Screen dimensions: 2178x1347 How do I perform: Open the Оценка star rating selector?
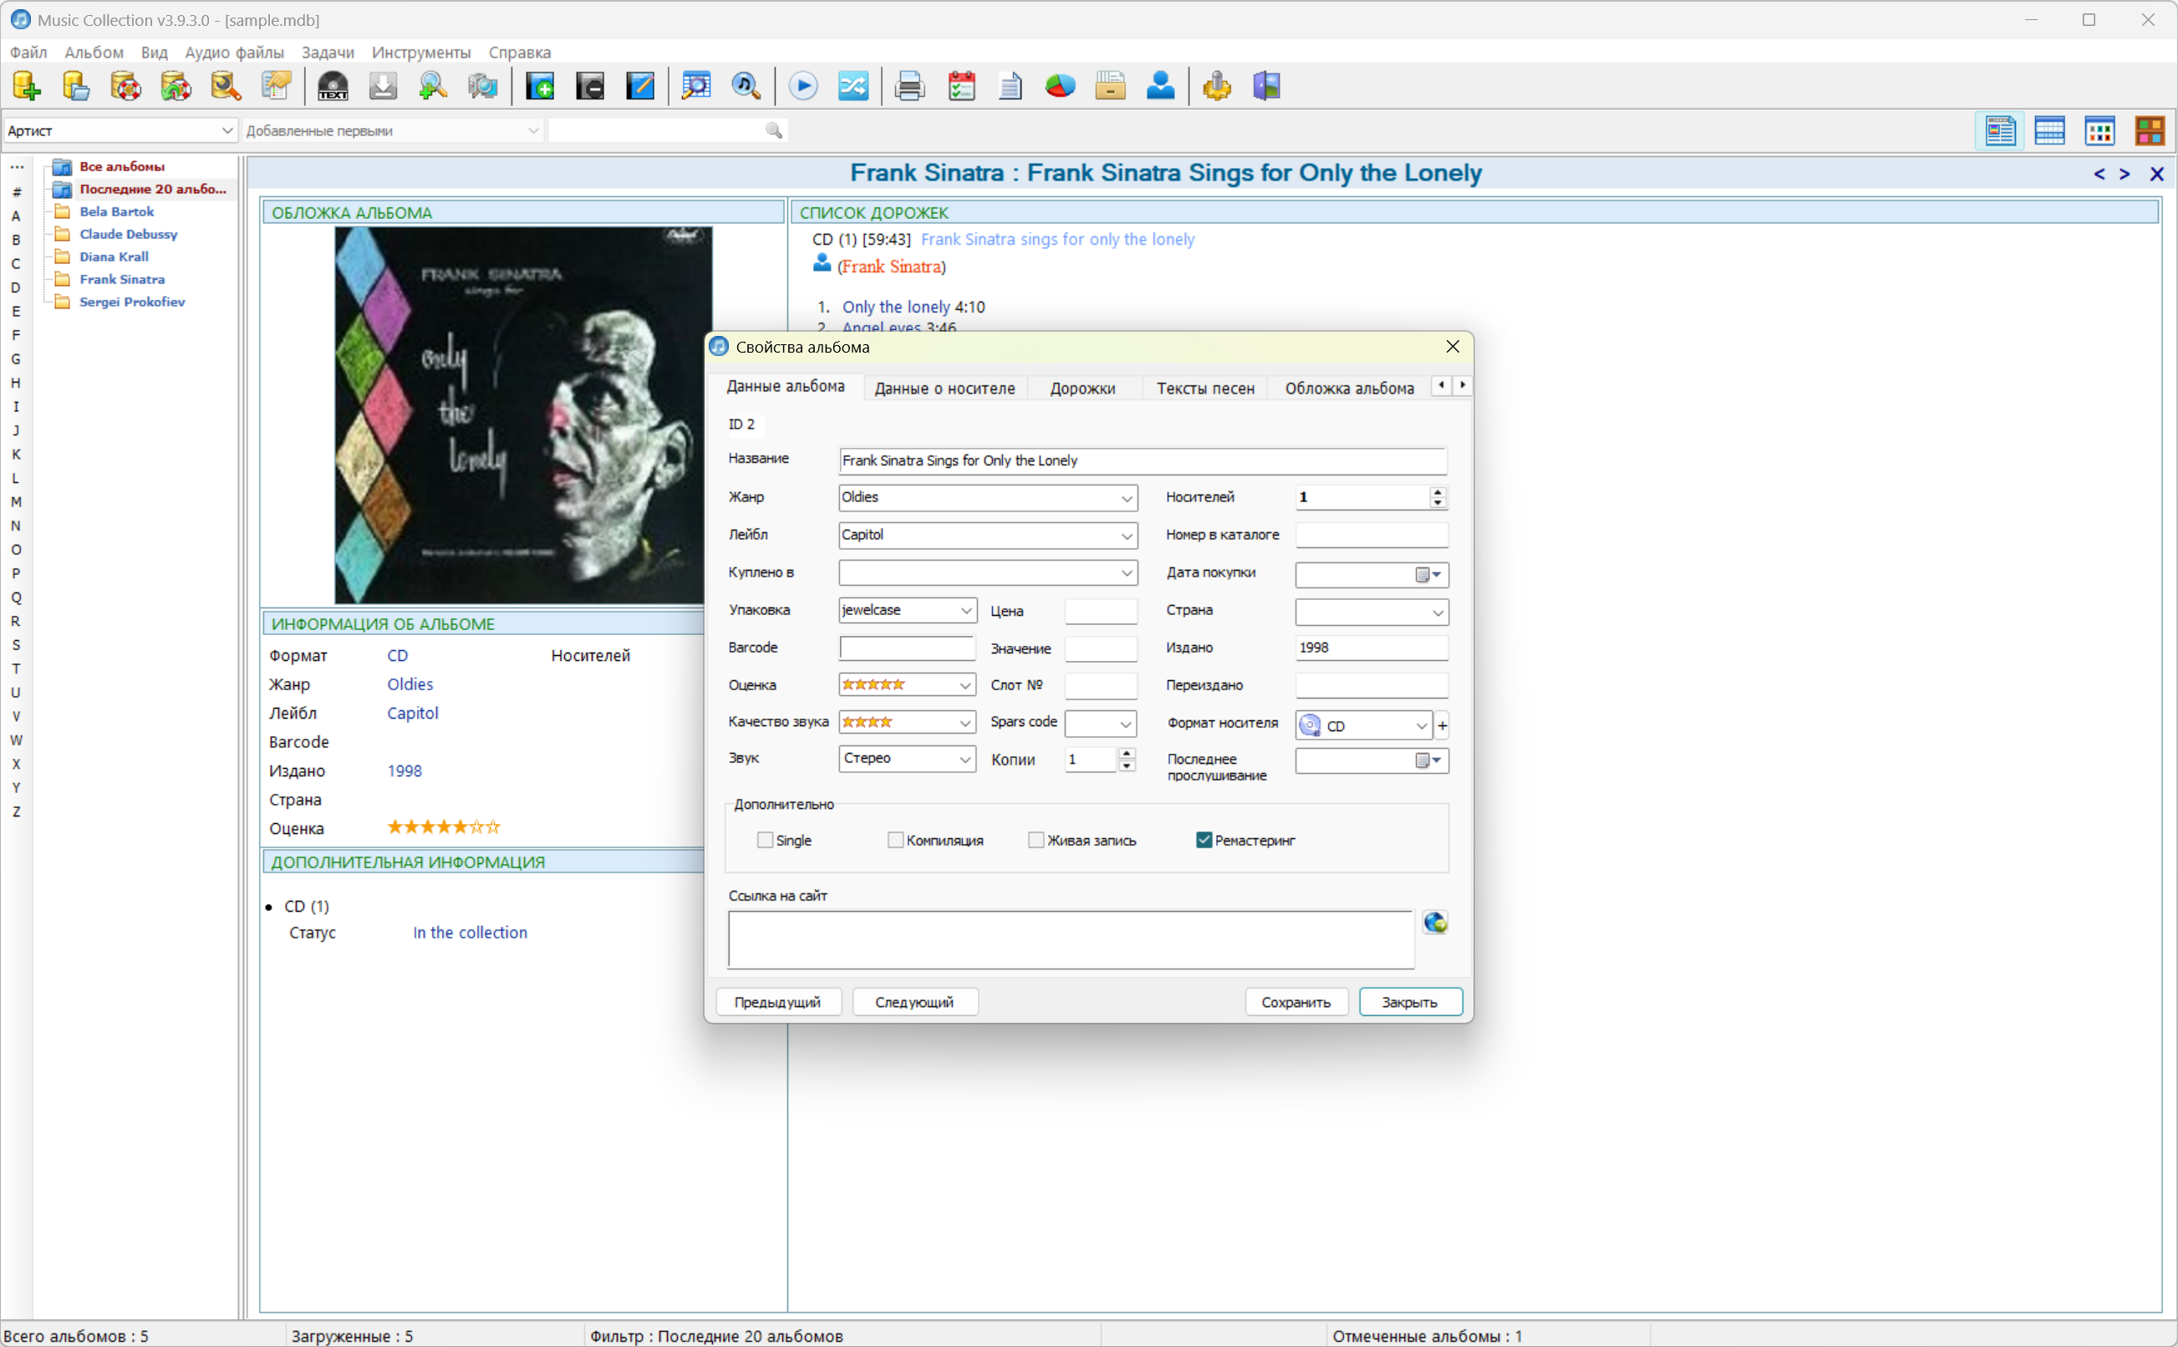964,685
